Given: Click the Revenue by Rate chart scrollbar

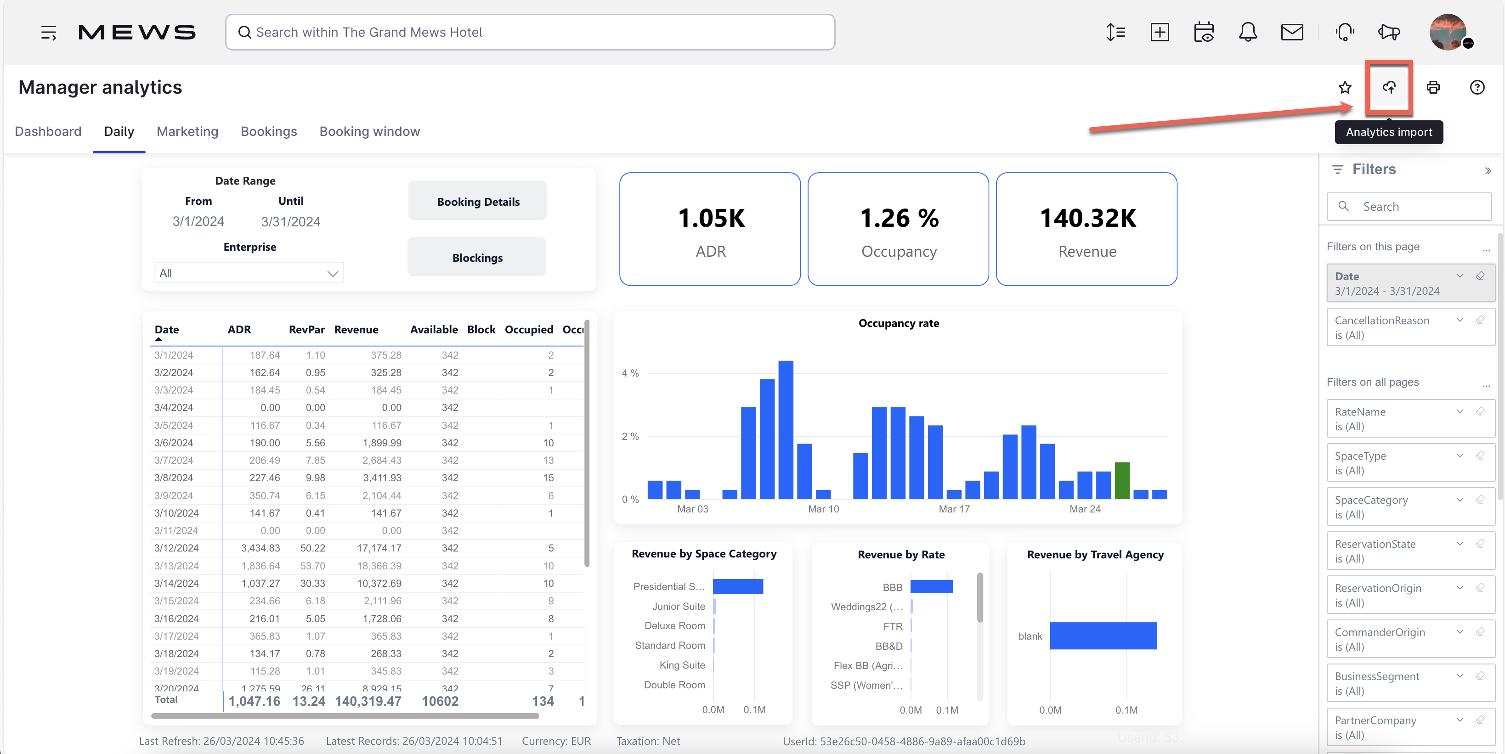Looking at the screenshot, I should (x=980, y=597).
